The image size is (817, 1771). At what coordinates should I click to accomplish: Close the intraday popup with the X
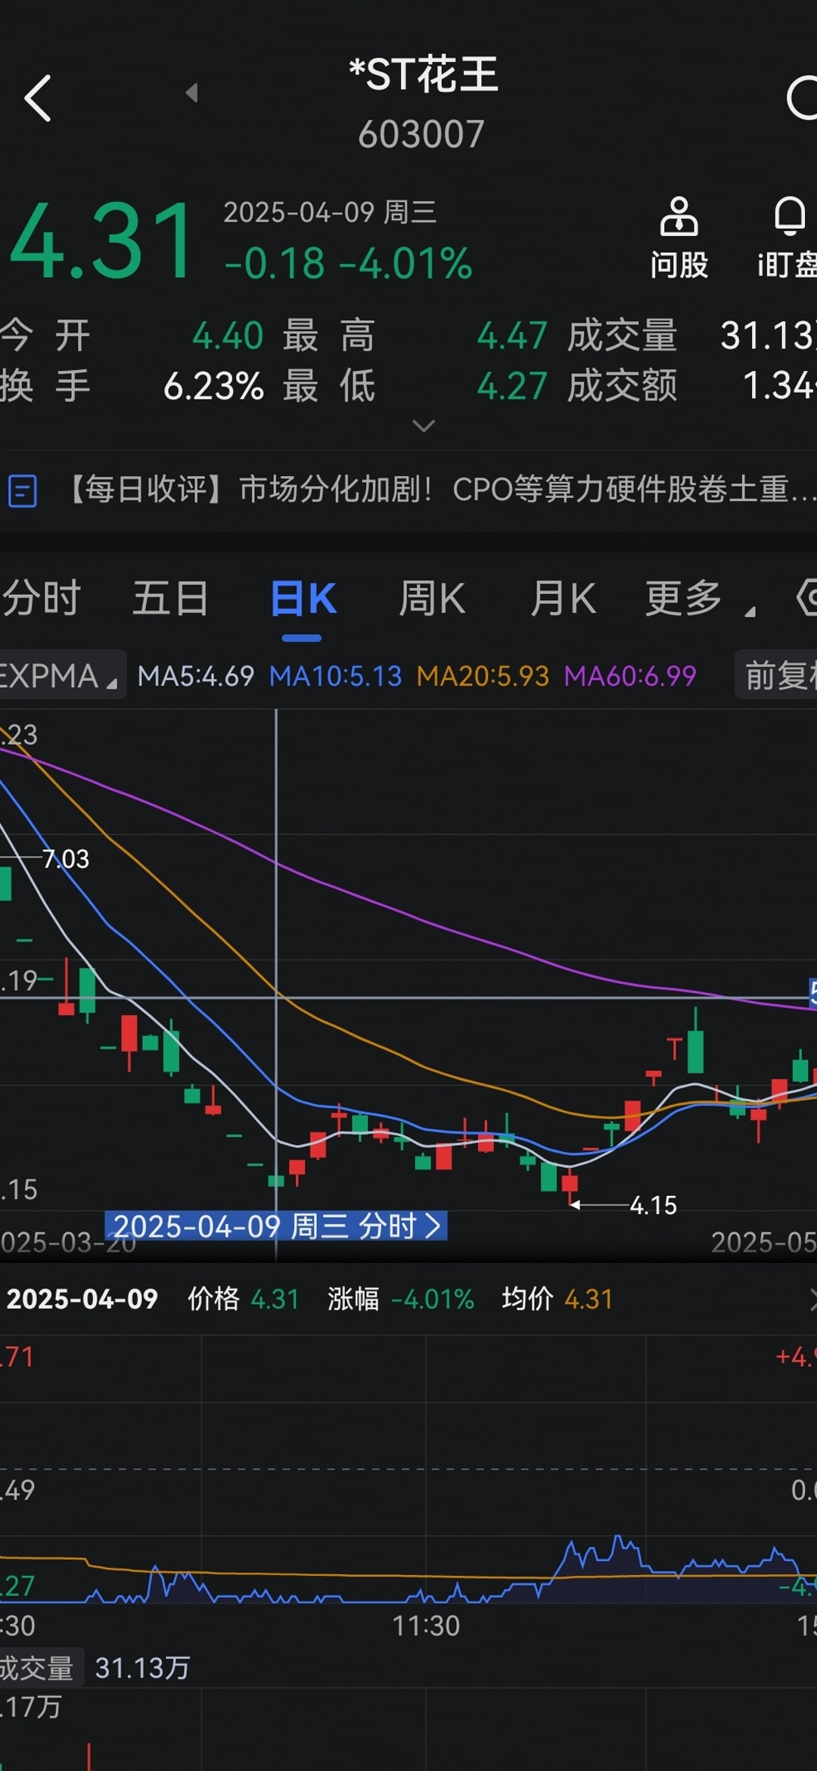(x=812, y=1299)
